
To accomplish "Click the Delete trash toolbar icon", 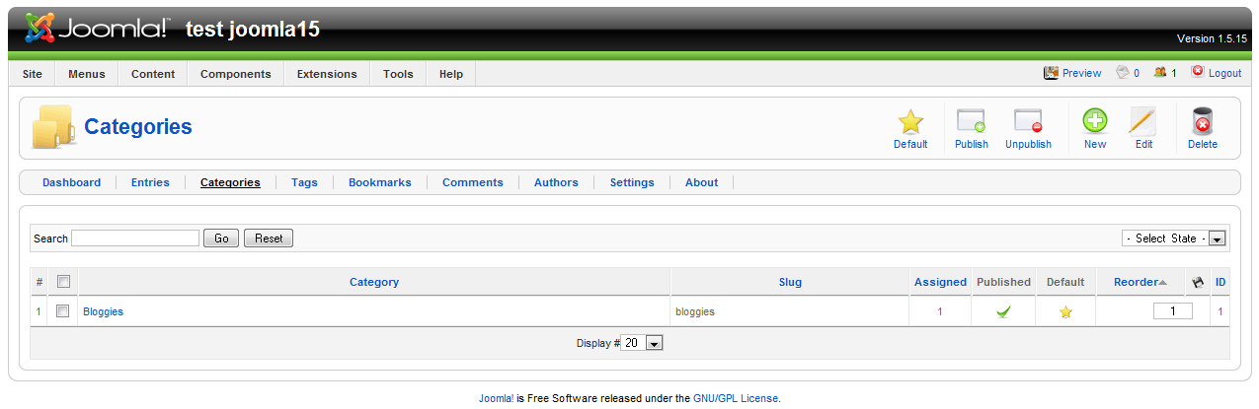I will [1202, 122].
